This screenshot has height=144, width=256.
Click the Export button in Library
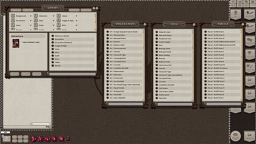coord(37,74)
